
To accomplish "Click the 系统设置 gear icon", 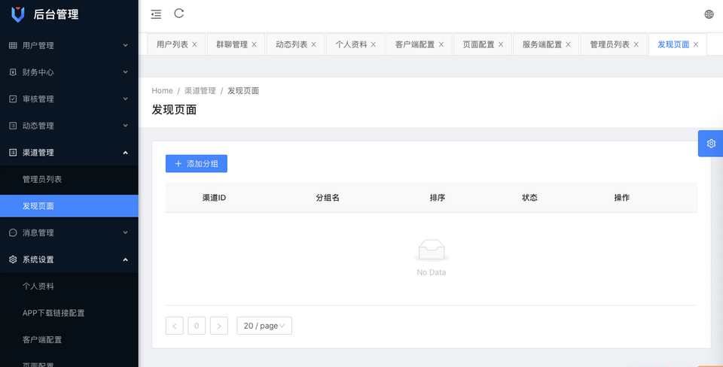I will 13,259.
